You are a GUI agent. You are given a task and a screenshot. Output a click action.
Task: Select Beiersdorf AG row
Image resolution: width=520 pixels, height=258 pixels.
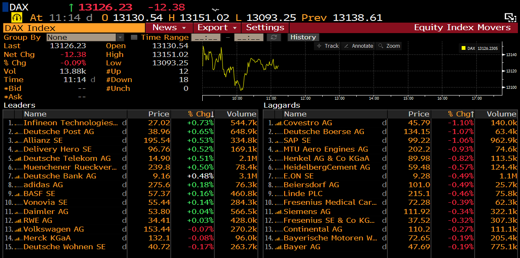coord(390,185)
